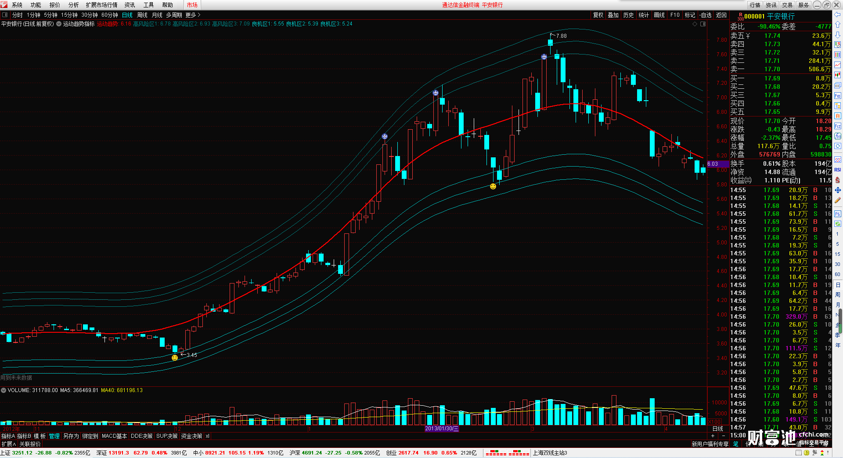This screenshot has width=843, height=458.
Task: Click the sad-face sell signal near 7.88 peak
Action: point(544,57)
